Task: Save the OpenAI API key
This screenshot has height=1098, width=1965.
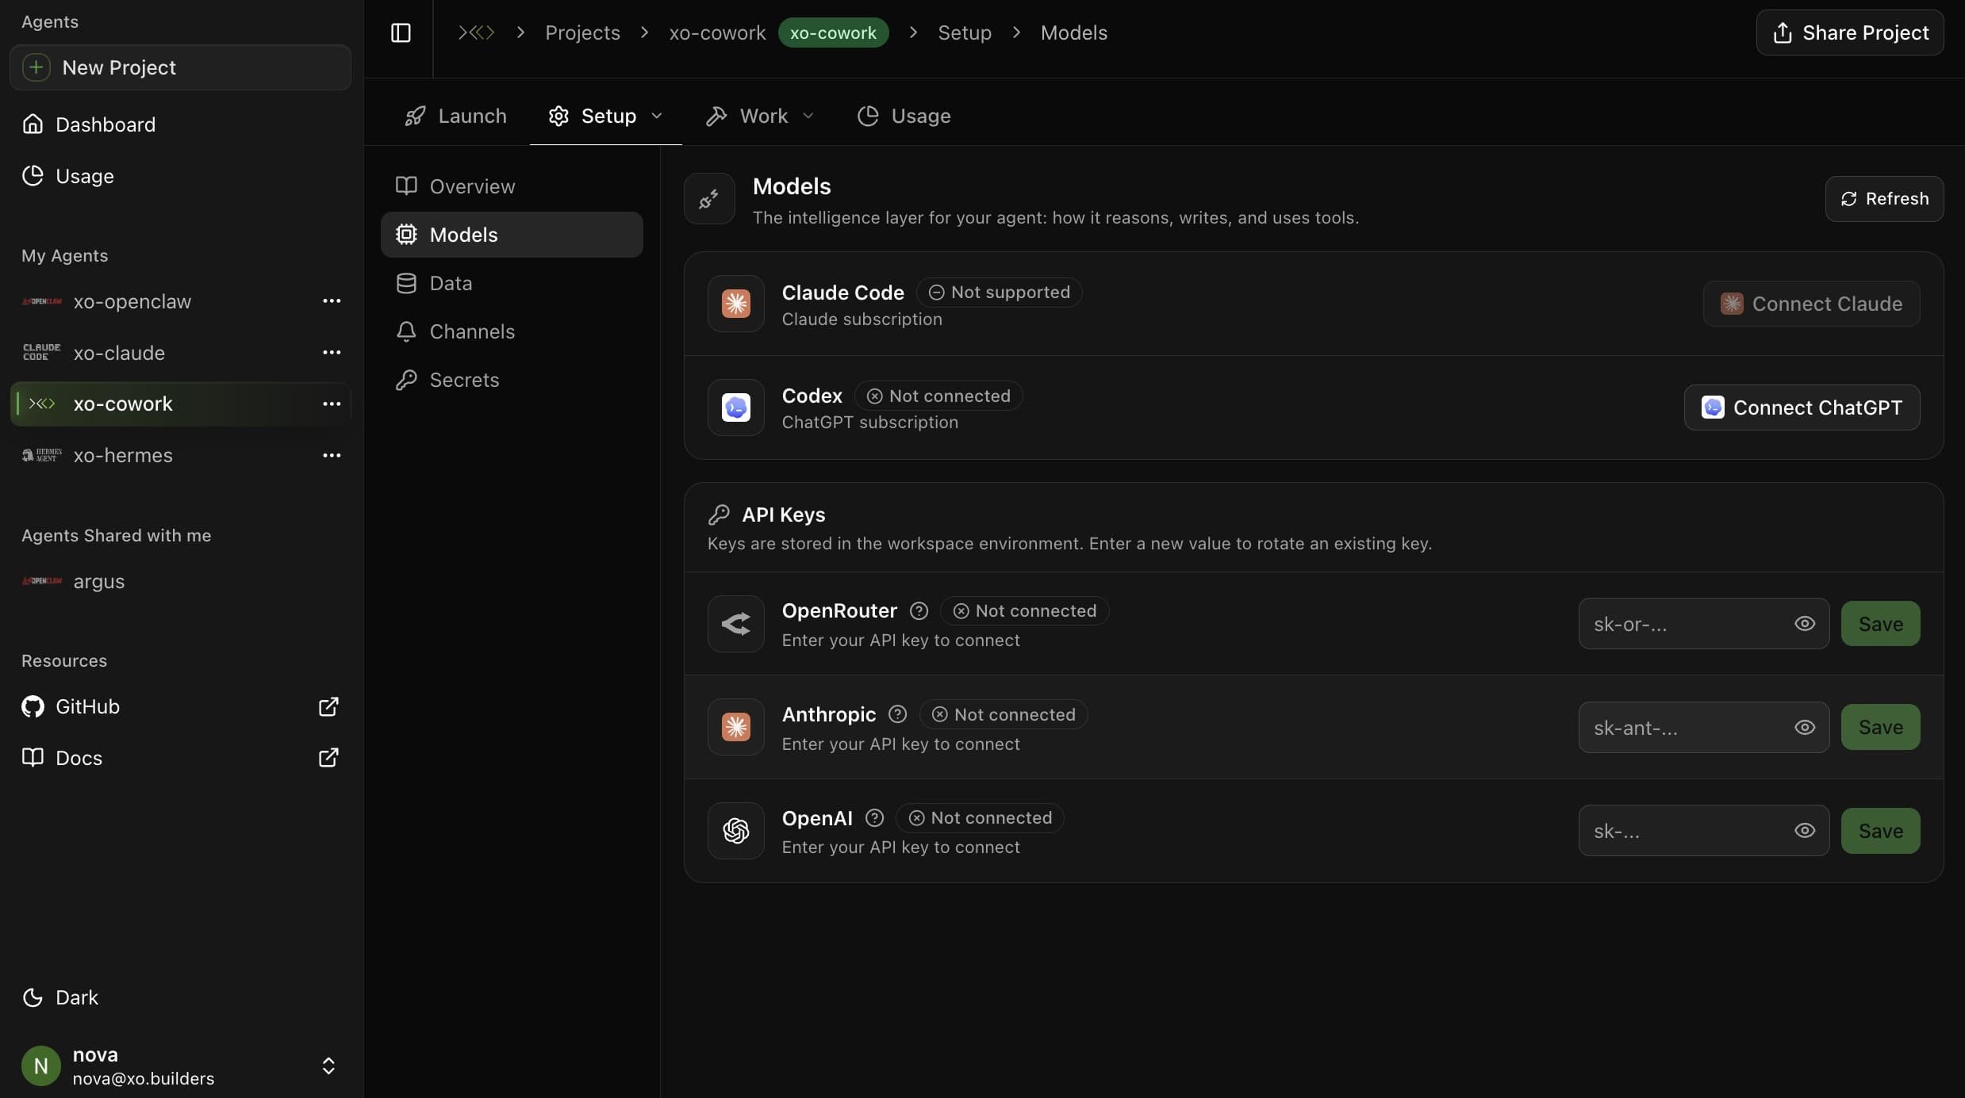Action: click(1880, 831)
